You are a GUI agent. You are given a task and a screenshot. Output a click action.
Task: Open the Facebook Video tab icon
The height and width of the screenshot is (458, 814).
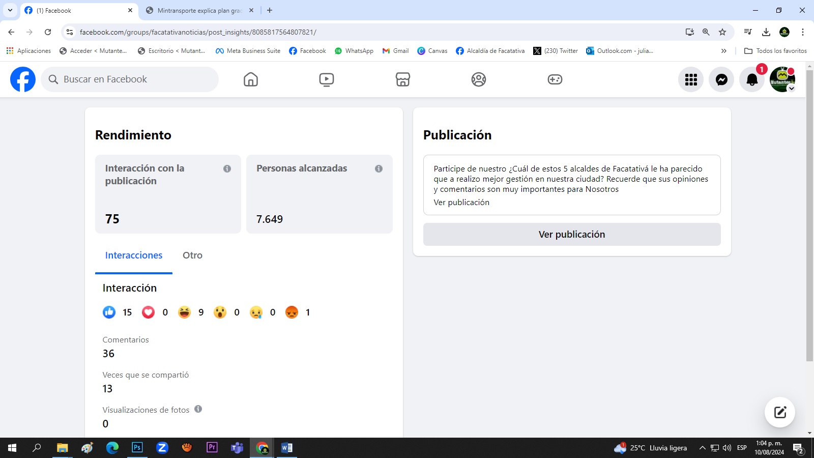click(327, 79)
